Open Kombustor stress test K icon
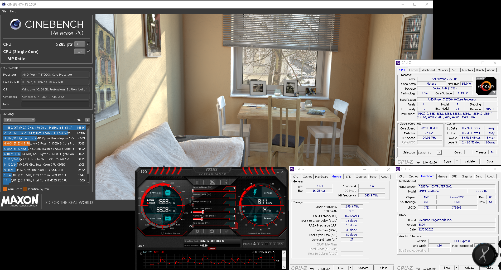The width and height of the screenshot is (501, 270). click(197, 182)
